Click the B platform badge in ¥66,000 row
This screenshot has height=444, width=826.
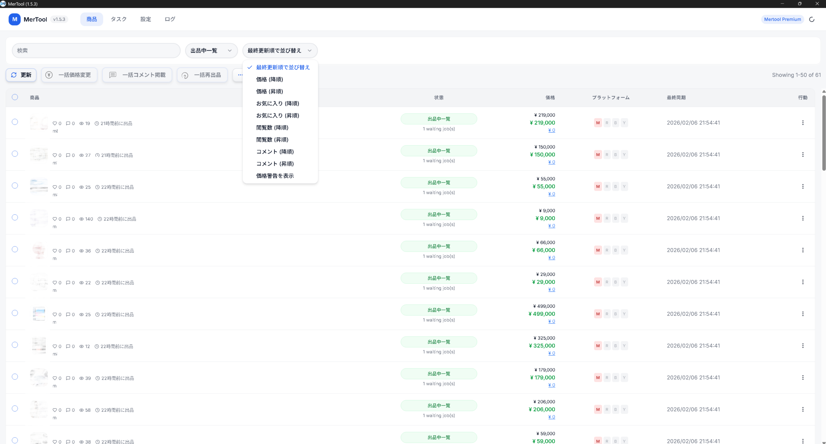coord(615,250)
